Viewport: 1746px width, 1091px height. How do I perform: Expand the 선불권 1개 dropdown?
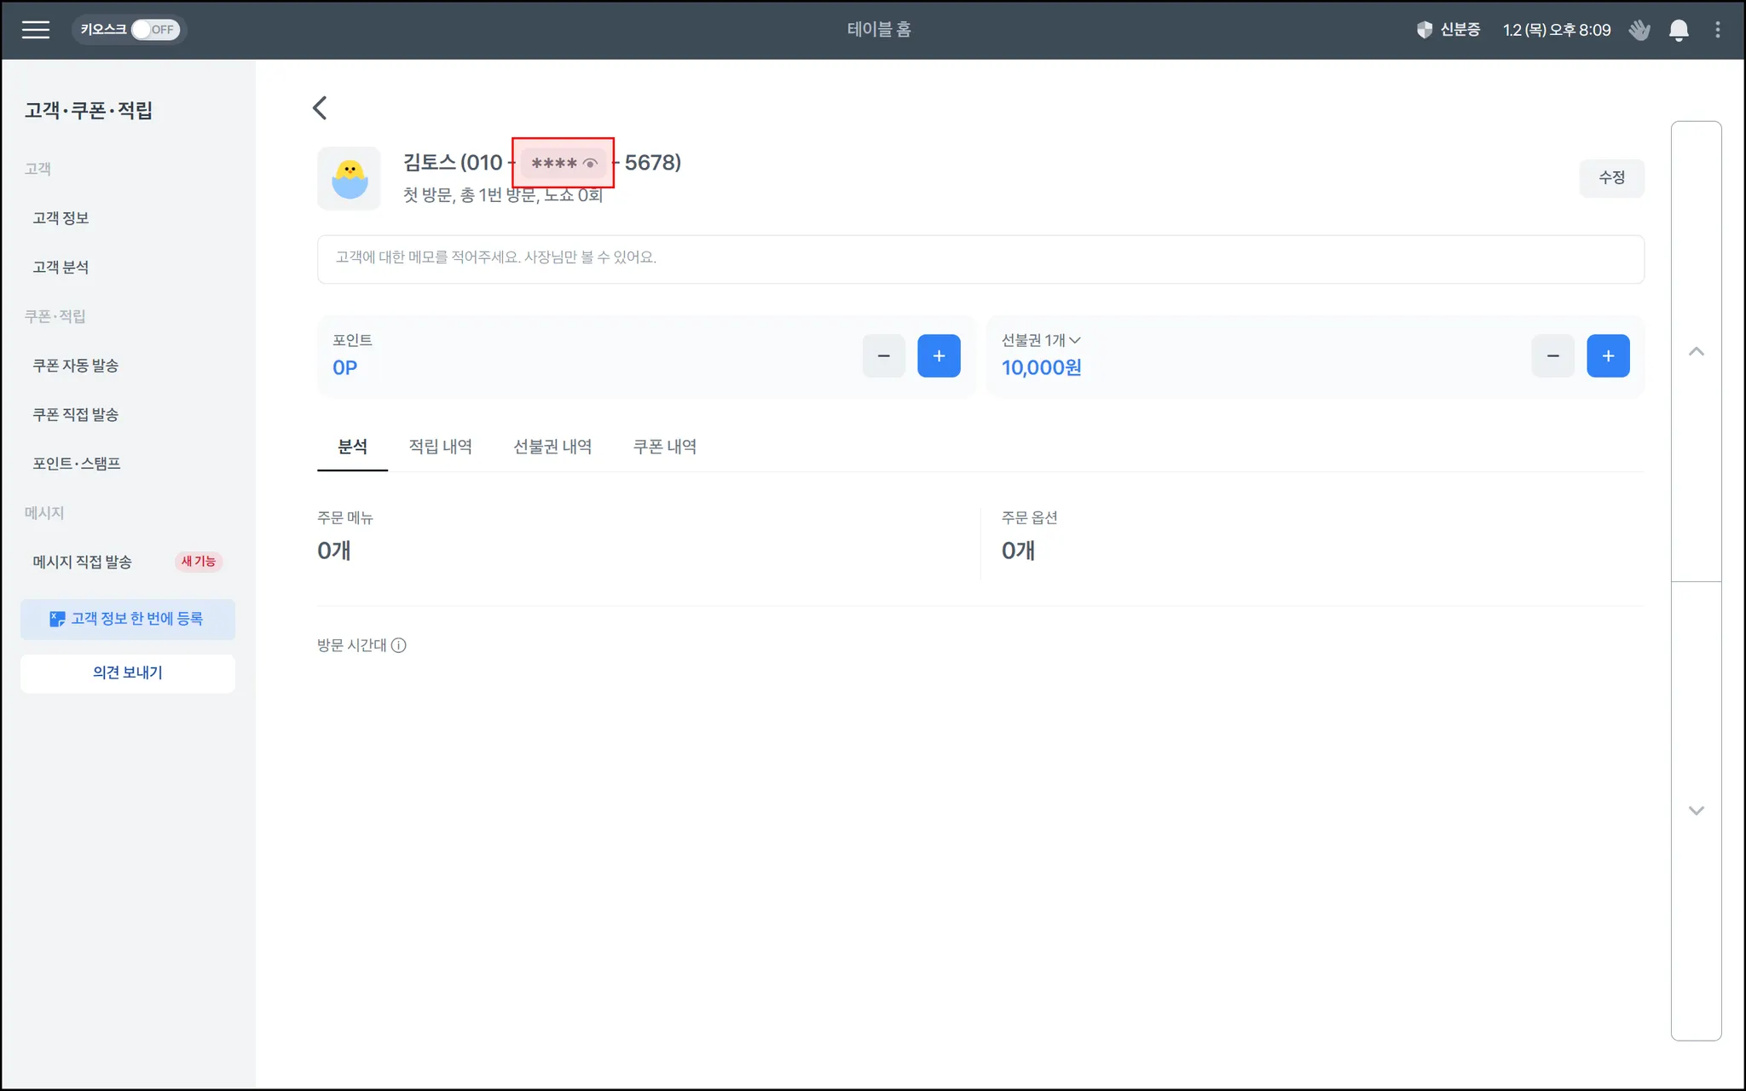1041,340
